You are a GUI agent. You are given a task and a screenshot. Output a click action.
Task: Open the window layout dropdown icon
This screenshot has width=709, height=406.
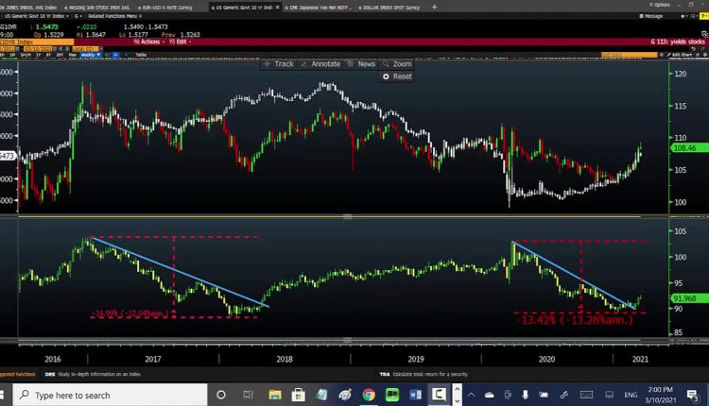(695, 16)
